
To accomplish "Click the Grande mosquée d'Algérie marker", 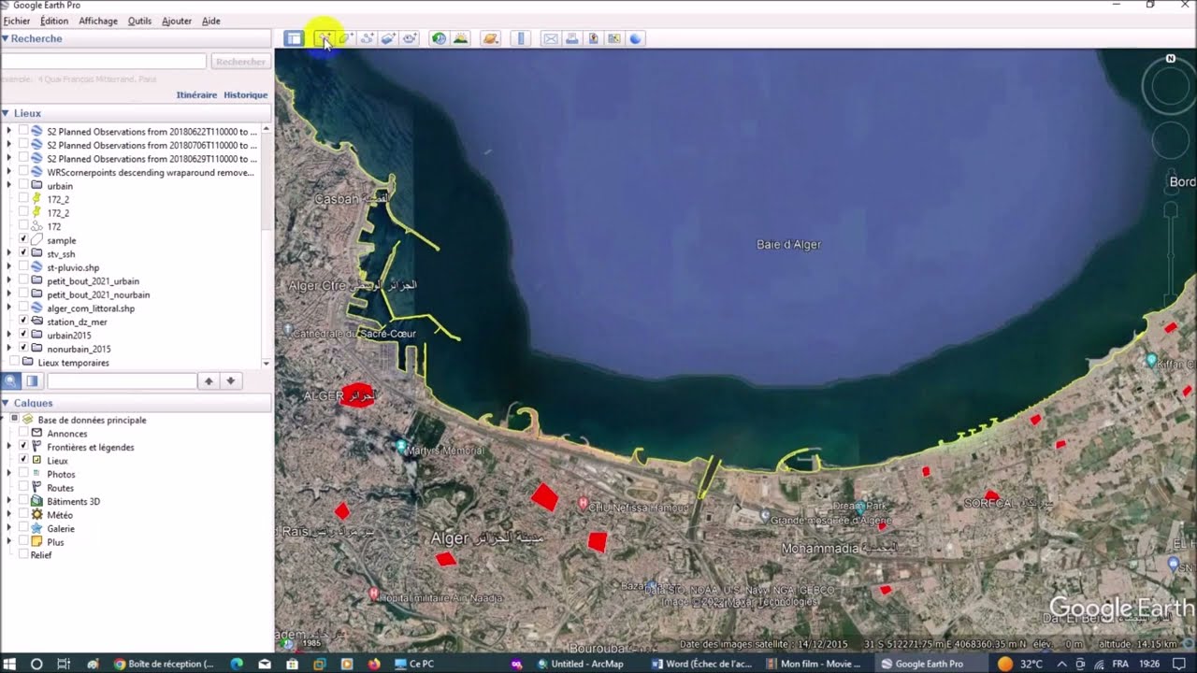I will [765, 516].
